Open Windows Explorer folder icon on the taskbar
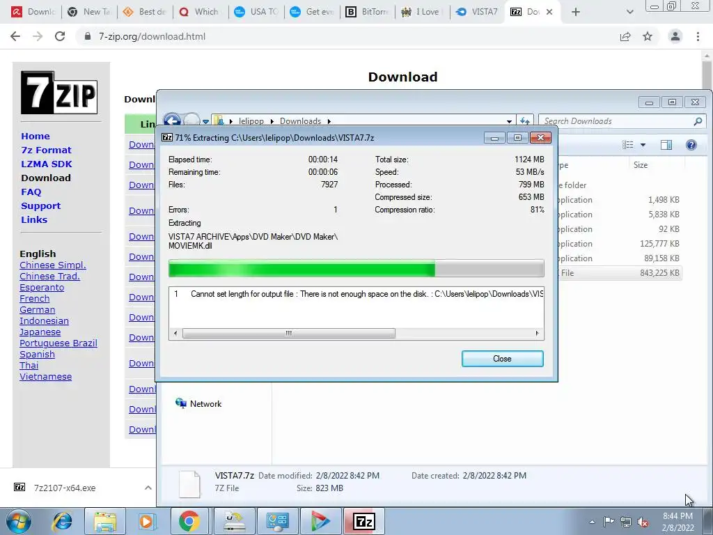 click(x=105, y=521)
